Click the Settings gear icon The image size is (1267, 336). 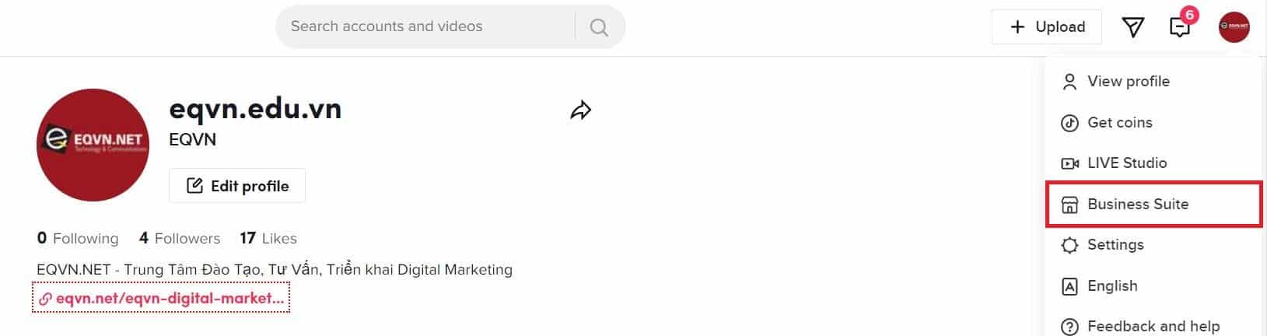point(1070,245)
